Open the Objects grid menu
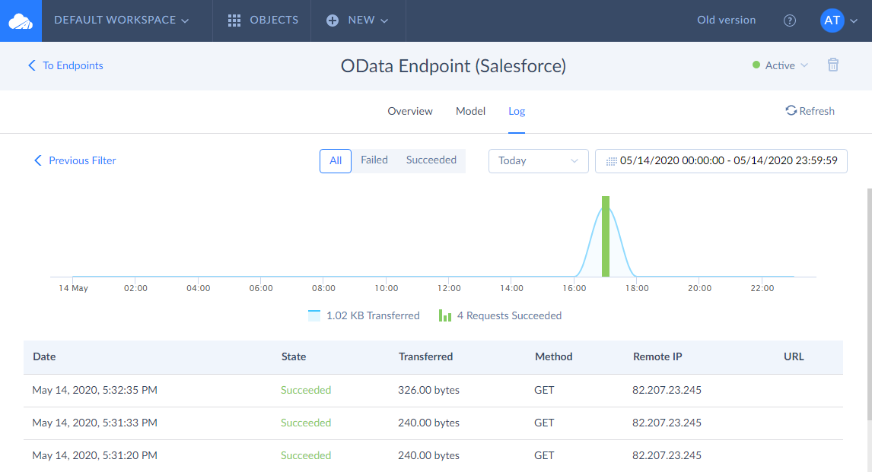 click(263, 20)
